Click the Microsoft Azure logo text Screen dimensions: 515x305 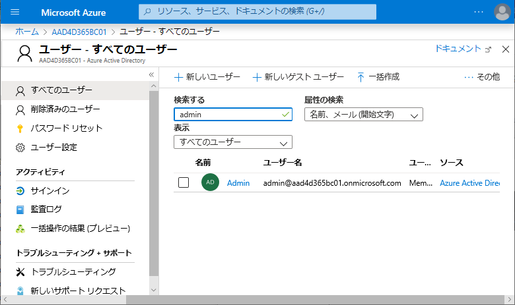tap(73, 13)
